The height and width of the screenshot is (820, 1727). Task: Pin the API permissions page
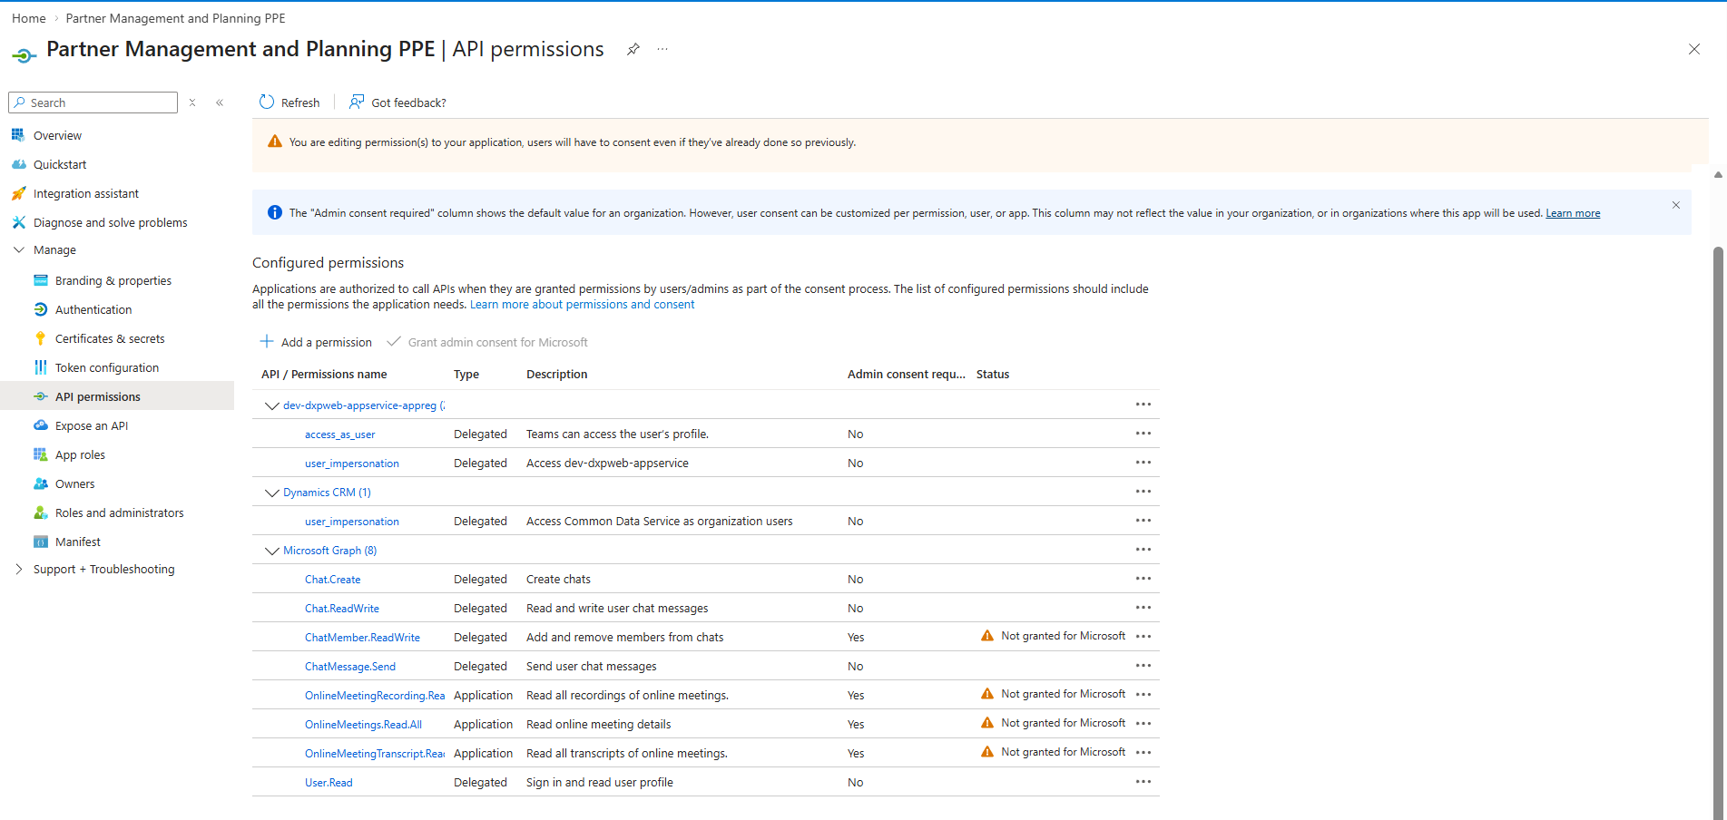[633, 49]
